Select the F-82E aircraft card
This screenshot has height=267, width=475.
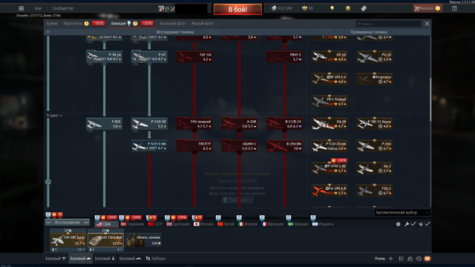104,124
